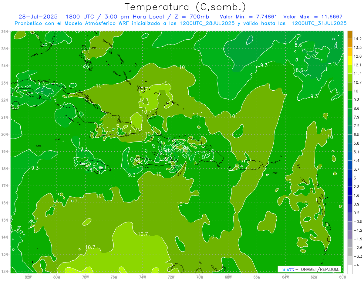Click the '62W' longitude axis label
The image size is (364, 281).
tap(314, 277)
